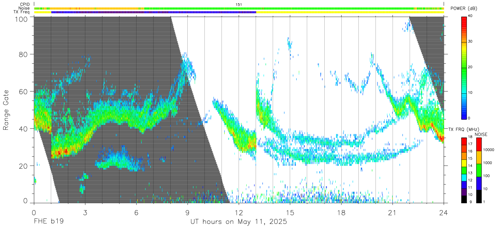Viewport: 499px width, 230px height.
Task: Click the Noise row label
Action: click(24, 8)
